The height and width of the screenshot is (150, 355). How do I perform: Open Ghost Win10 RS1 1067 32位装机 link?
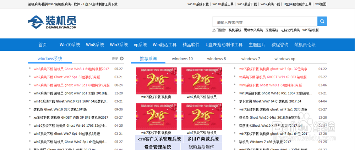pyautogui.click(x=276, y=93)
